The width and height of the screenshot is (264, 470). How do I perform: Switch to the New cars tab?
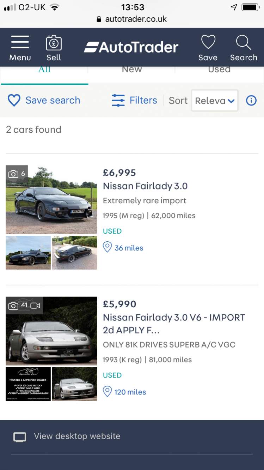pos(132,70)
